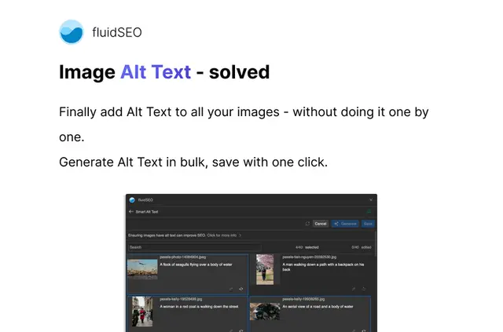Click the edit pencil on backpack man card
The height and width of the screenshot is (332, 503).
[354, 289]
